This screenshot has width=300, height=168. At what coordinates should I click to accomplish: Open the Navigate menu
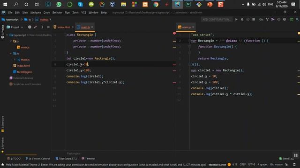[36, 13]
